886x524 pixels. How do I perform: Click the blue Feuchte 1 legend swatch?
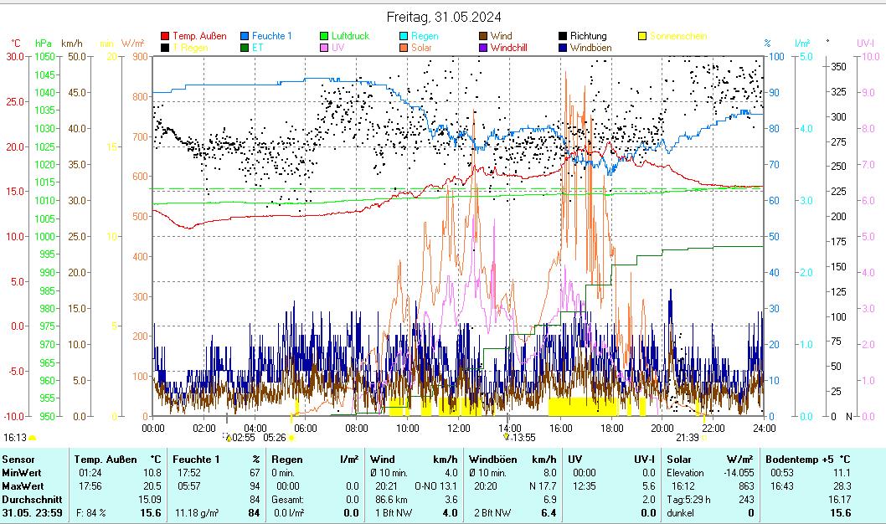pyautogui.click(x=245, y=36)
